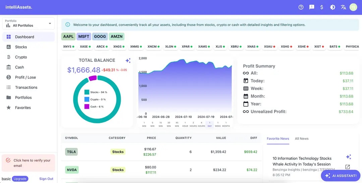Select the 15 MIN chart interval

click(x=161, y=124)
